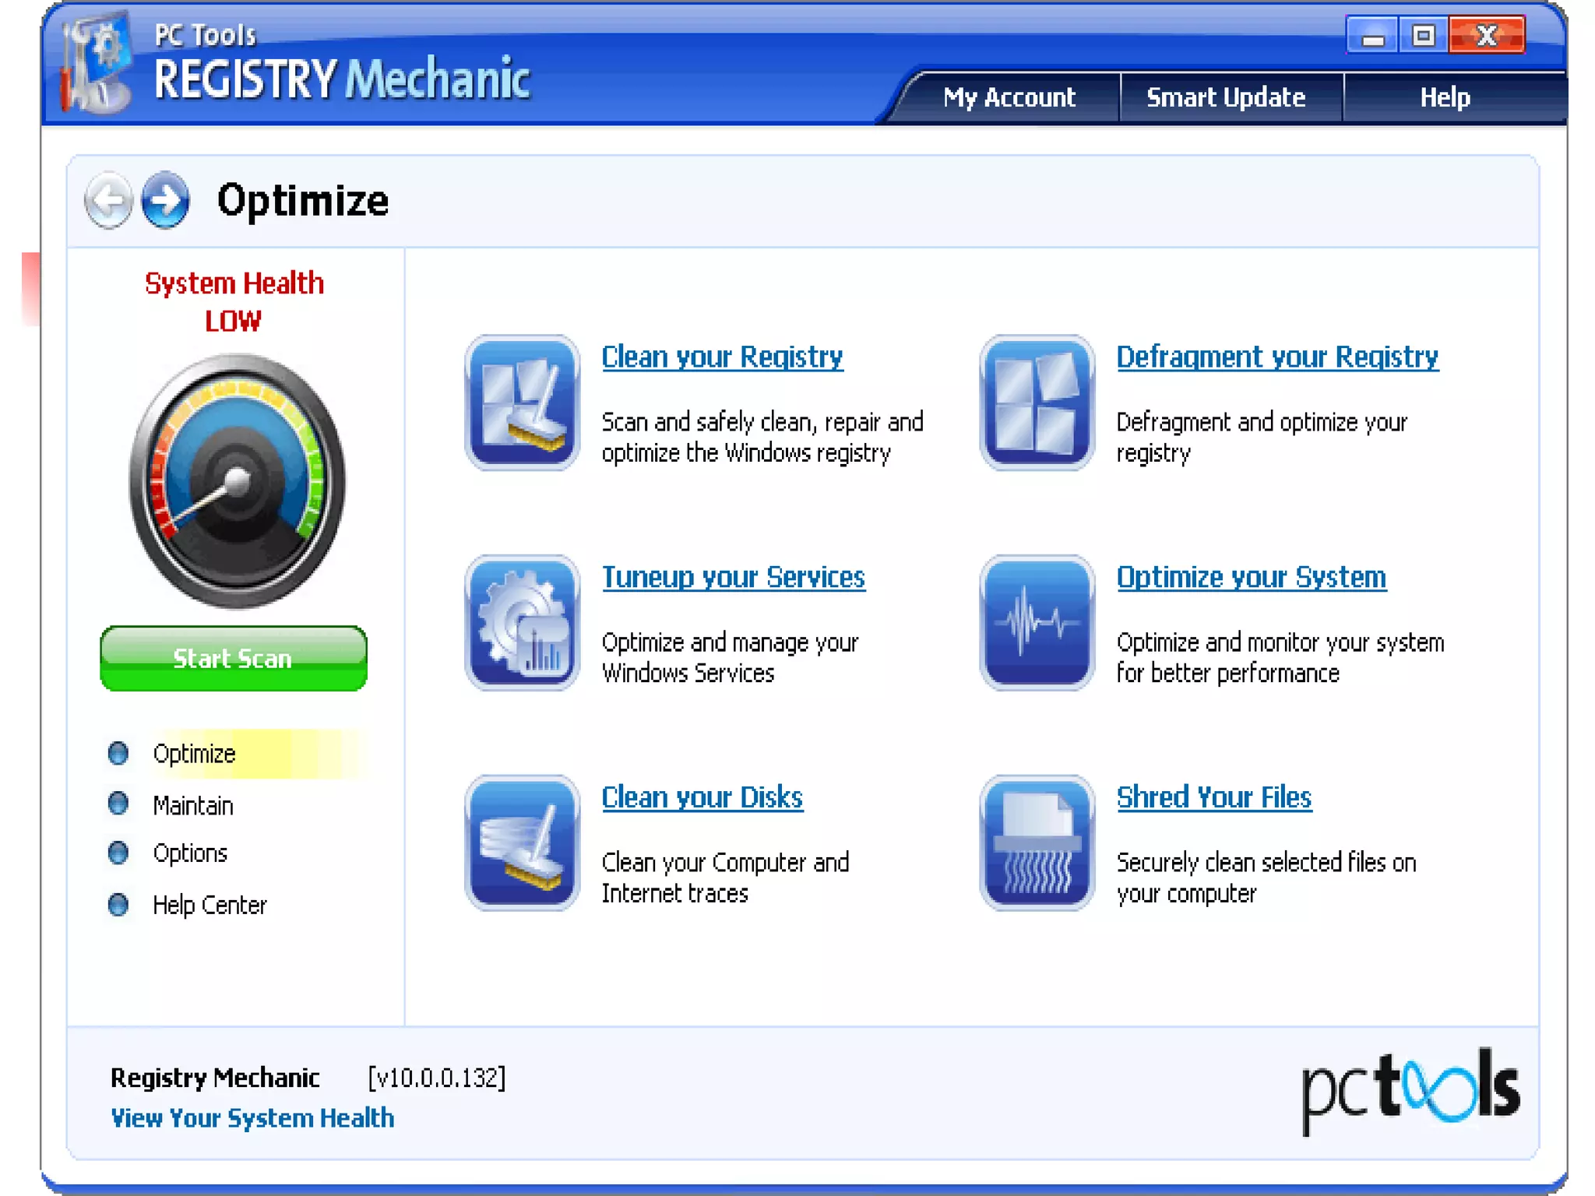Select Options in the sidebar

(190, 853)
